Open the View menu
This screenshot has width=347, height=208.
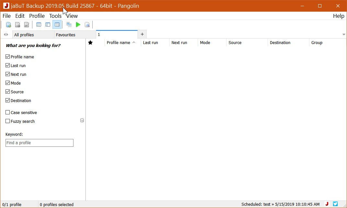click(x=72, y=16)
